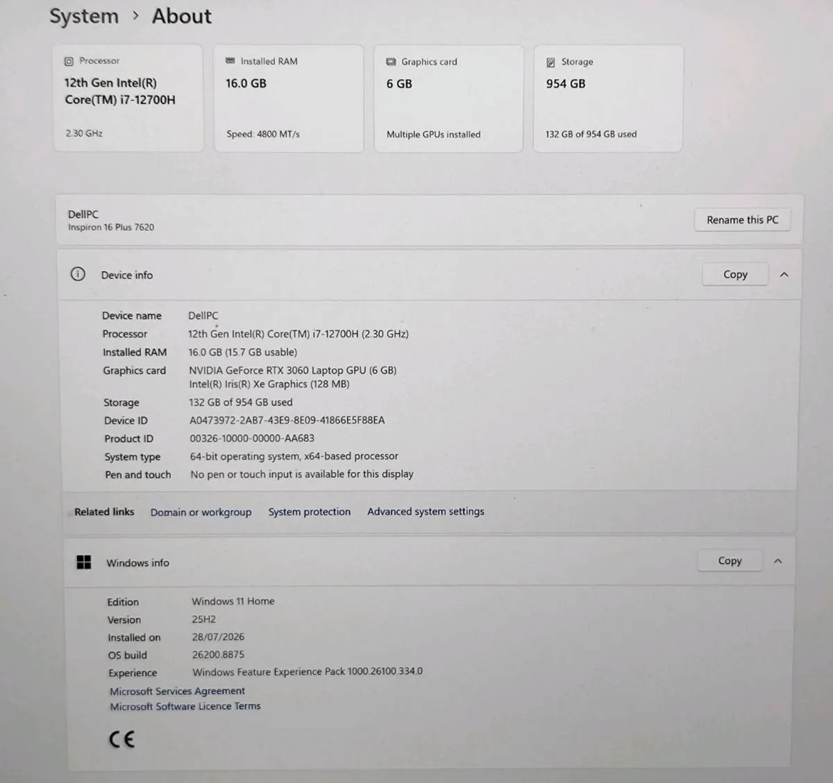Open System protection link
This screenshot has width=833, height=783.
pyautogui.click(x=310, y=512)
